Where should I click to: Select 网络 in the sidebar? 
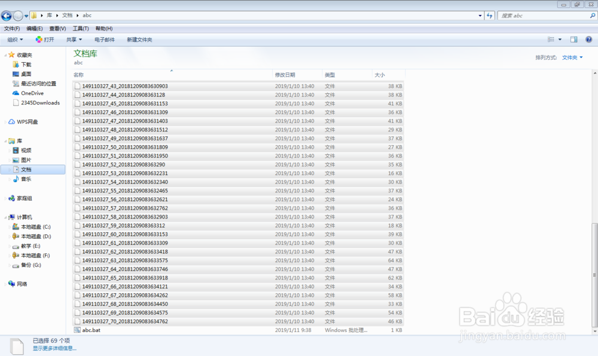coord(22,284)
